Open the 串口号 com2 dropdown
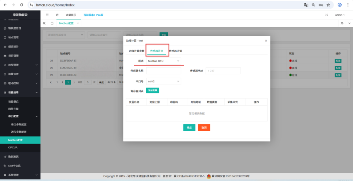 click(163, 81)
